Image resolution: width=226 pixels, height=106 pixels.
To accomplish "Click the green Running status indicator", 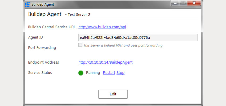I will pos(81,73).
